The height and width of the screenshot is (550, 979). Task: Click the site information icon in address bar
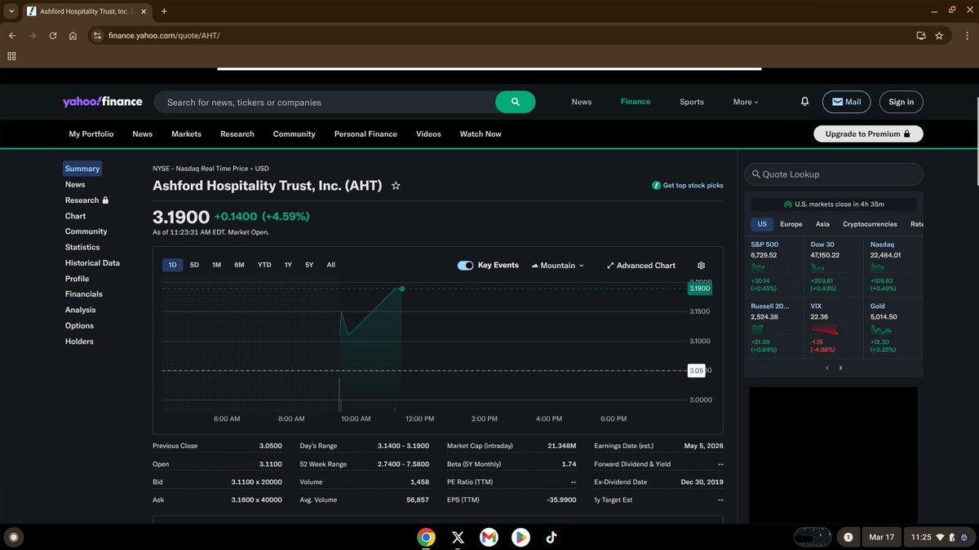[96, 36]
